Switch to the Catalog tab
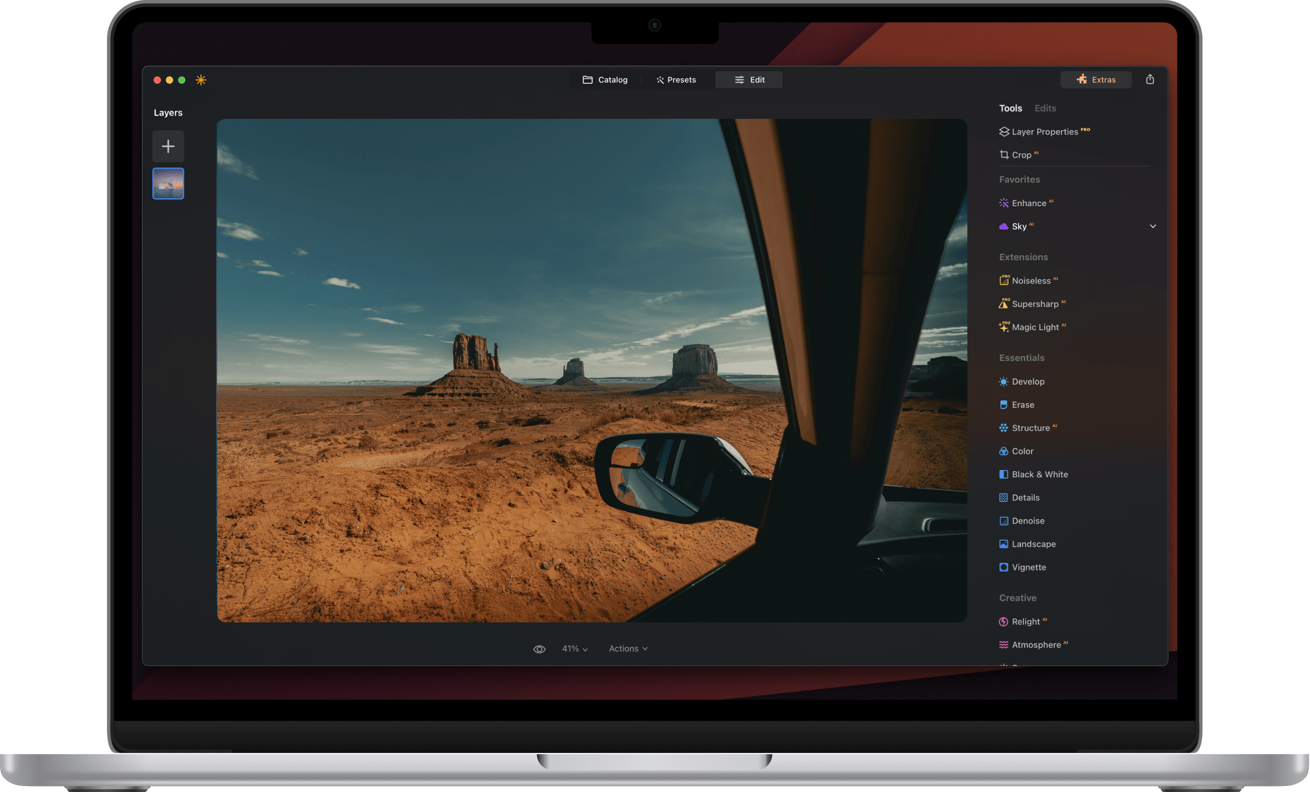Image resolution: width=1310 pixels, height=792 pixels. pos(605,79)
